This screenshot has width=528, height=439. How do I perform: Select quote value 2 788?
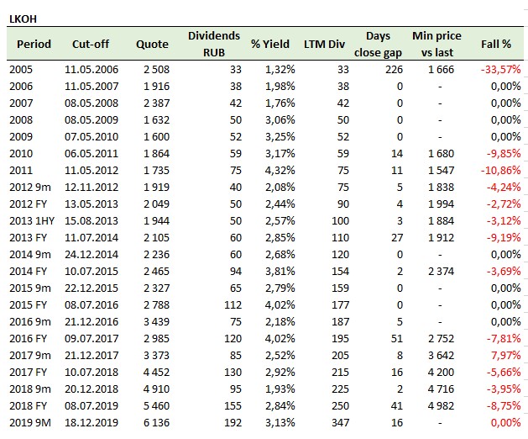pos(157,305)
